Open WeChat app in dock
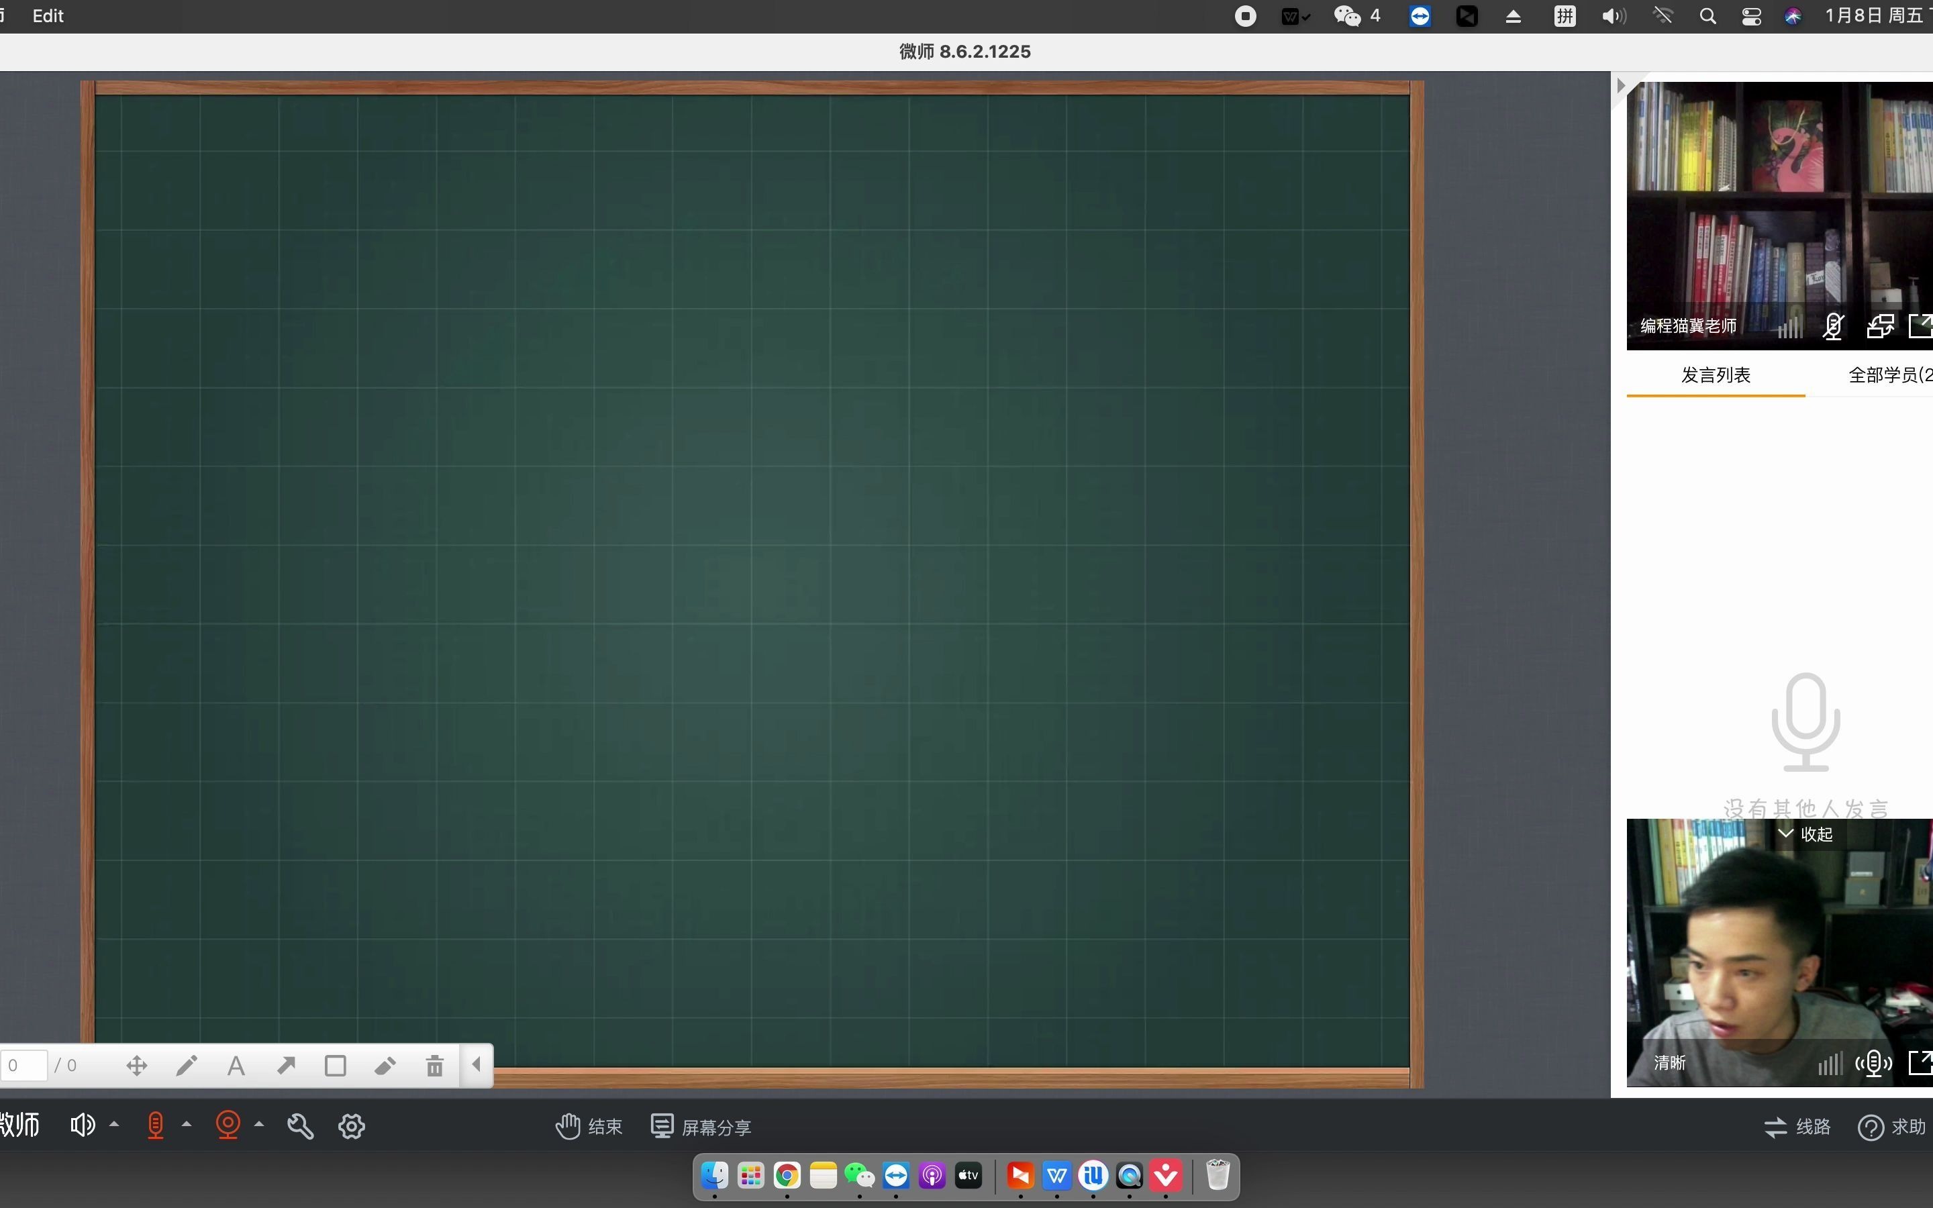1933x1208 pixels. point(860,1176)
